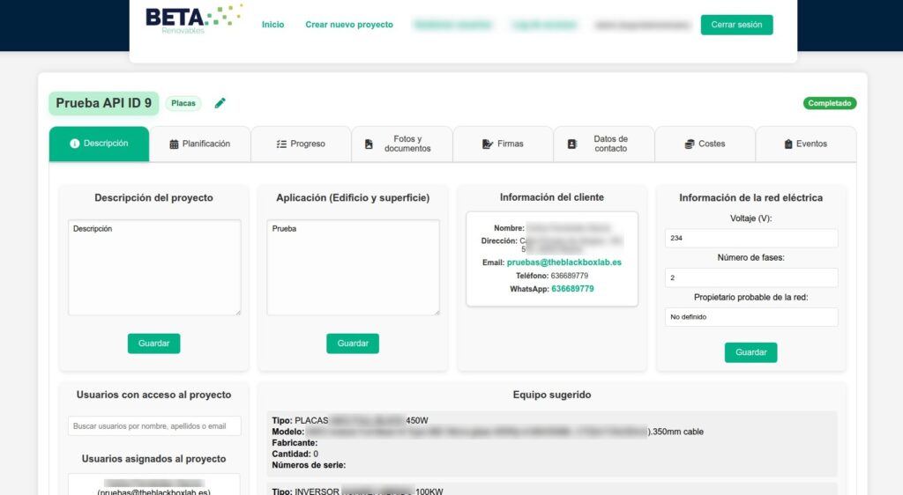The image size is (903, 495).
Task: Click the checklist icon in Progreso tab
Action: click(x=281, y=144)
